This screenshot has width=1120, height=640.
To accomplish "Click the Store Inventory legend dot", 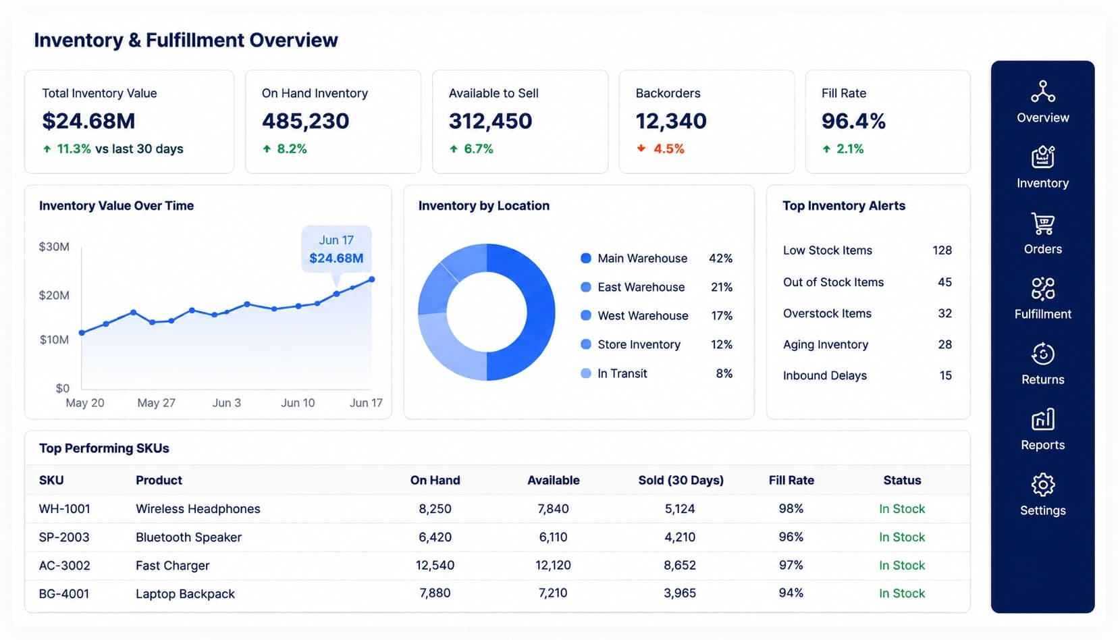I will pos(586,344).
